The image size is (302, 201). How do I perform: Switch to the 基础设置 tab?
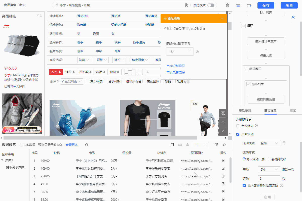[245, 111]
